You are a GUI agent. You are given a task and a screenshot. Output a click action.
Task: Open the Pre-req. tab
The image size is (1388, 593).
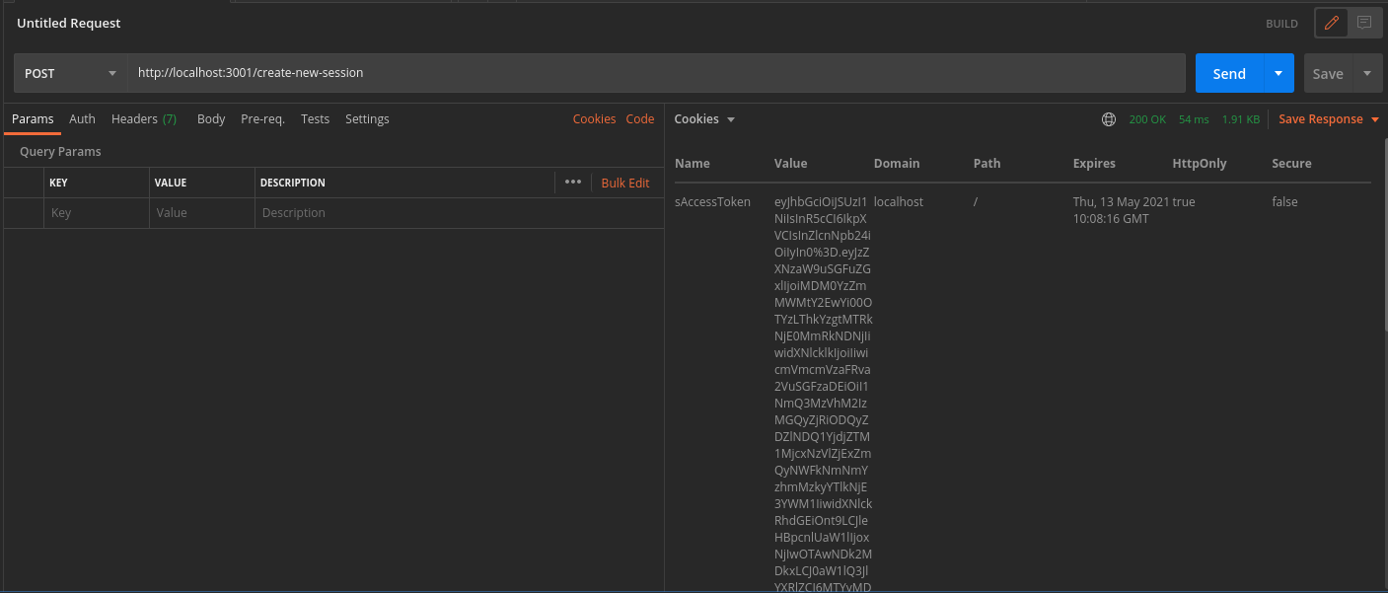(x=262, y=118)
